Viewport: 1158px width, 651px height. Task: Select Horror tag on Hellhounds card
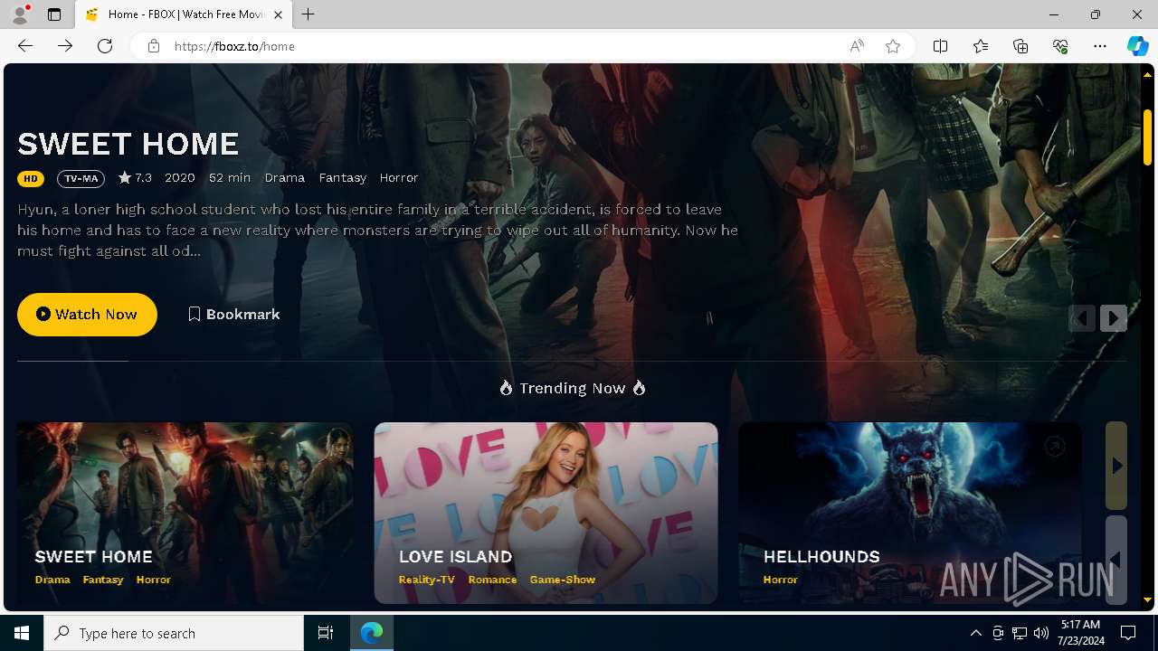click(x=781, y=580)
